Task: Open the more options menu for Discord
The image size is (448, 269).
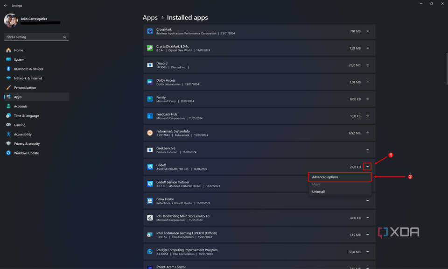Action: (367, 65)
